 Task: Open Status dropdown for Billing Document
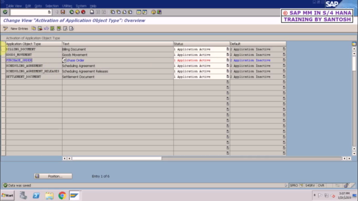[228, 49]
